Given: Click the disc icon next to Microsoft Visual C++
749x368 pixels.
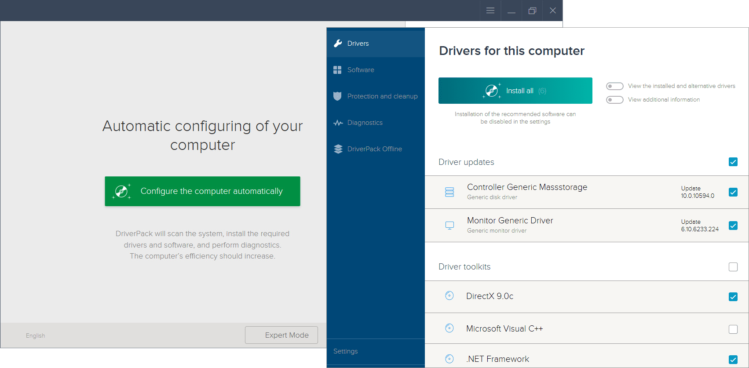Looking at the screenshot, I should point(449,328).
